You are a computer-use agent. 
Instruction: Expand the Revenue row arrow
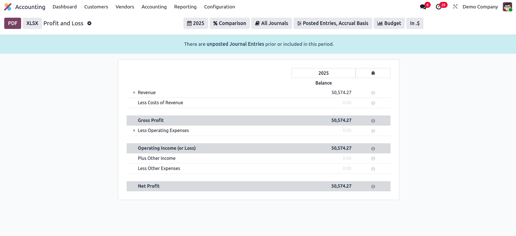[x=134, y=92]
